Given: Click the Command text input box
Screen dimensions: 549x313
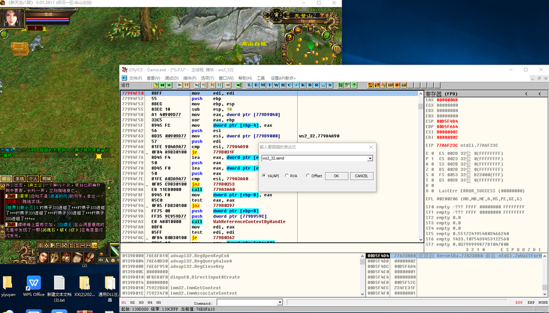Looking at the screenshot, I should click(x=247, y=303).
